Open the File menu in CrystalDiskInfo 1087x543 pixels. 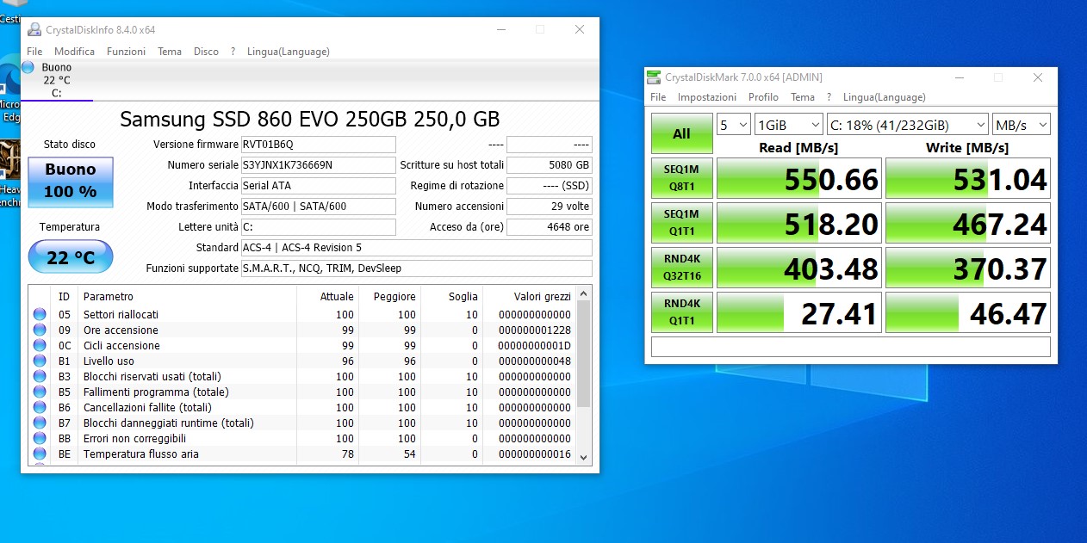coord(34,52)
